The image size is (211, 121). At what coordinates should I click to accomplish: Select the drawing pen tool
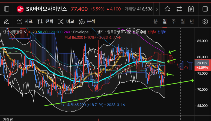tap(7, 21)
